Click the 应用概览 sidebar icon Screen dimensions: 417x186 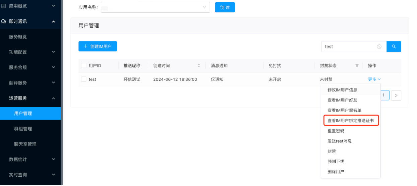4,6
